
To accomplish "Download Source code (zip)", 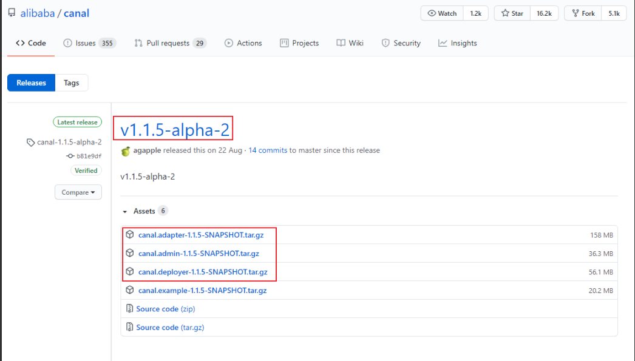I will tap(166, 309).
